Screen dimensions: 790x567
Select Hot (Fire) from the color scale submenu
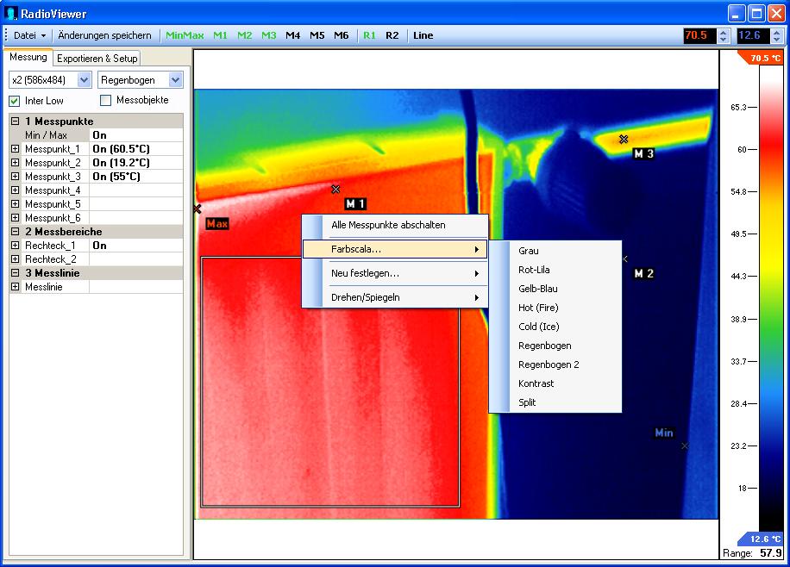[538, 308]
